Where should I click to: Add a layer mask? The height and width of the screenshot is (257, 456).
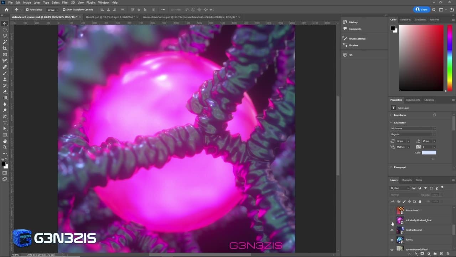pyautogui.click(x=422, y=254)
